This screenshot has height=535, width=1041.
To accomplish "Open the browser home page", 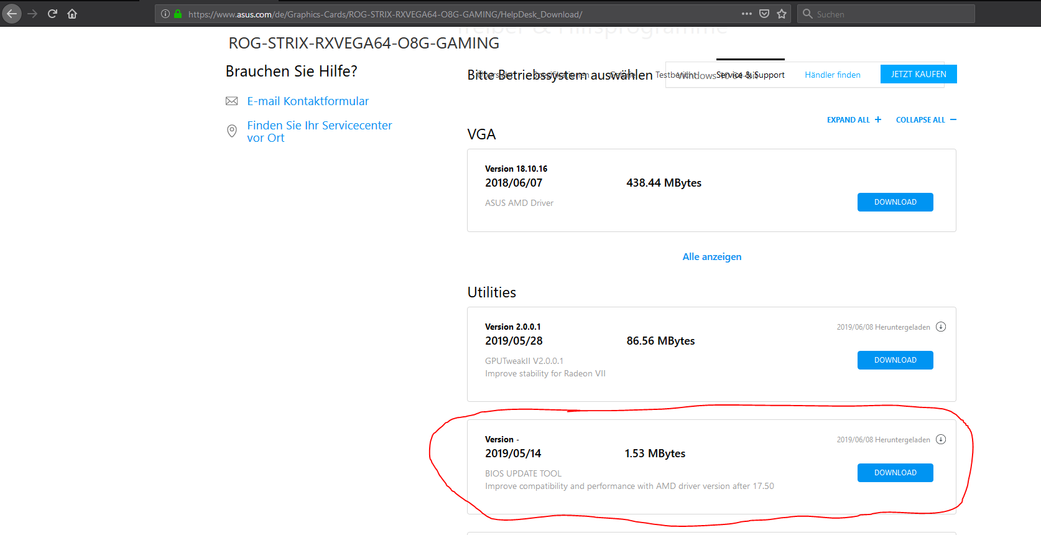I will coord(72,14).
